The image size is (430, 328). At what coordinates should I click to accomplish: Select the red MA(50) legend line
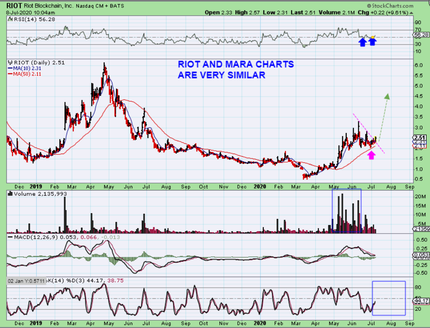tap(10, 74)
